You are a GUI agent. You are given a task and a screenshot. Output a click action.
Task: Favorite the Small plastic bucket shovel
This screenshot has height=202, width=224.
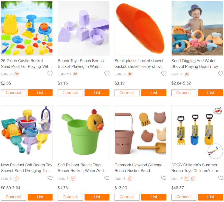pos(164,74)
